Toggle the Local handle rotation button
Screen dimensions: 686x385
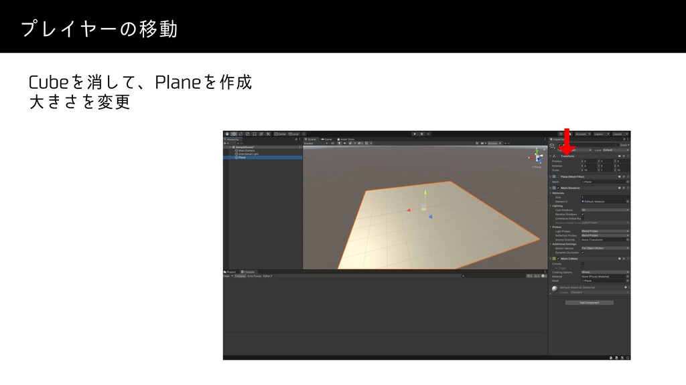click(x=293, y=134)
